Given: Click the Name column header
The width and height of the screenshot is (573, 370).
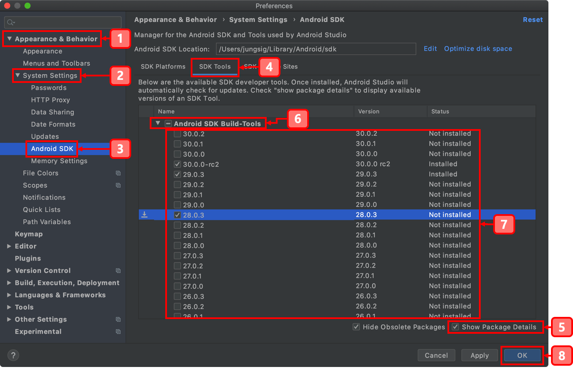Looking at the screenshot, I should coord(254,111).
